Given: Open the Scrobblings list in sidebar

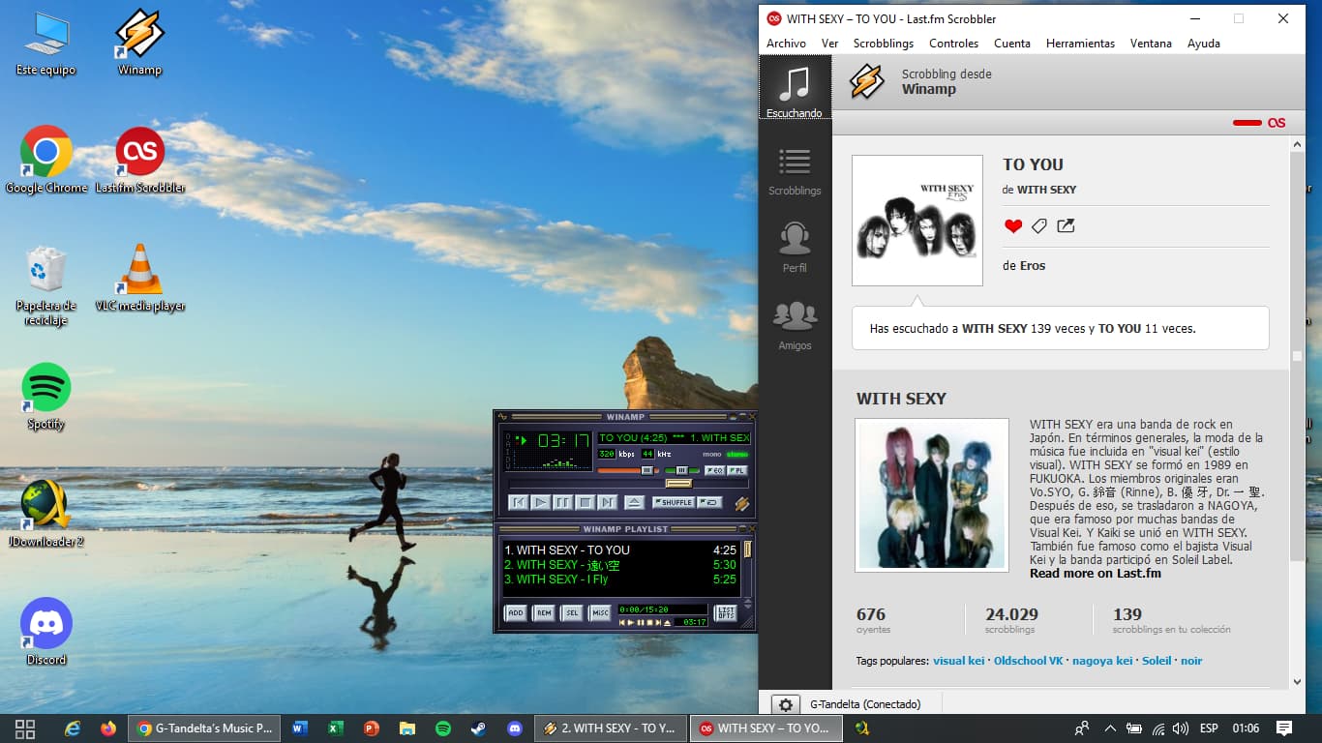Looking at the screenshot, I should tap(795, 172).
